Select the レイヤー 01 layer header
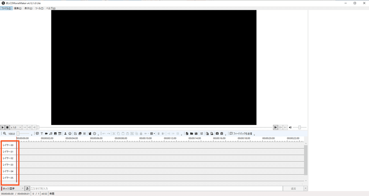Image resolution: width=369 pixels, height=196 pixels. [x=9, y=151]
